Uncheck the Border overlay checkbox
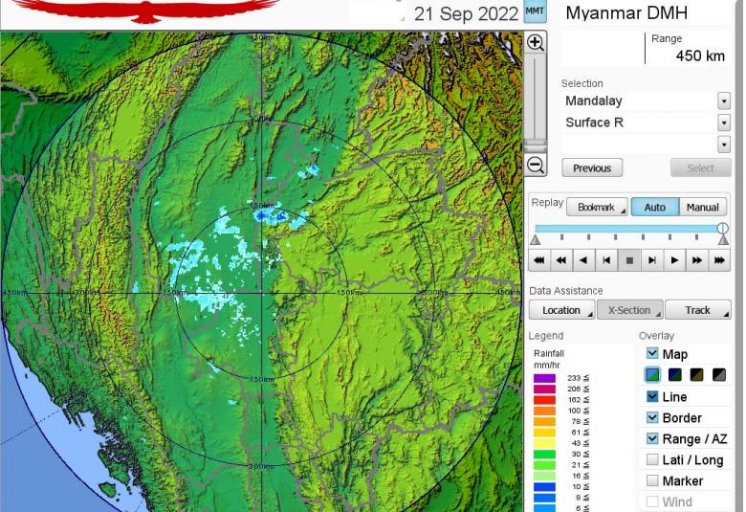This screenshot has height=512, width=746. 652,417
